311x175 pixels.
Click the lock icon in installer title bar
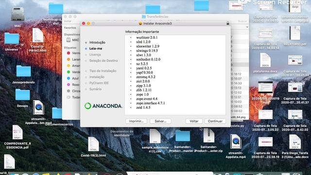228,23
